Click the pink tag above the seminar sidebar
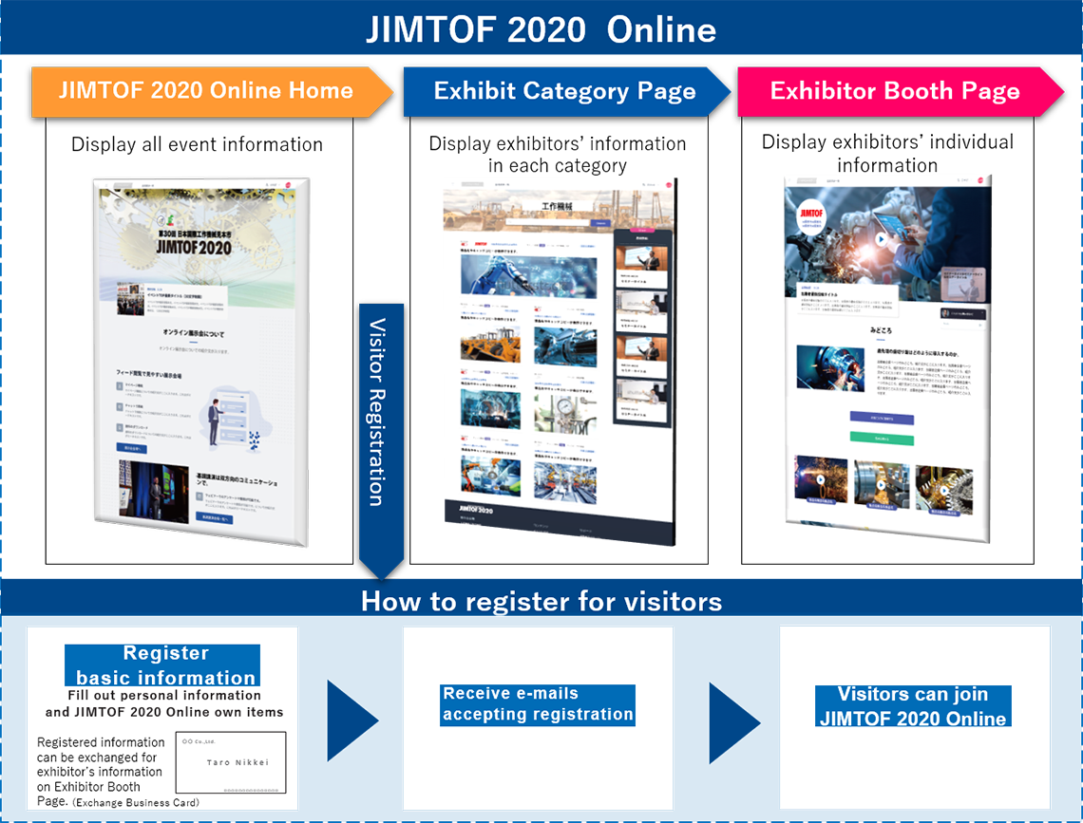The width and height of the screenshot is (1083, 823). tap(641, 230)
